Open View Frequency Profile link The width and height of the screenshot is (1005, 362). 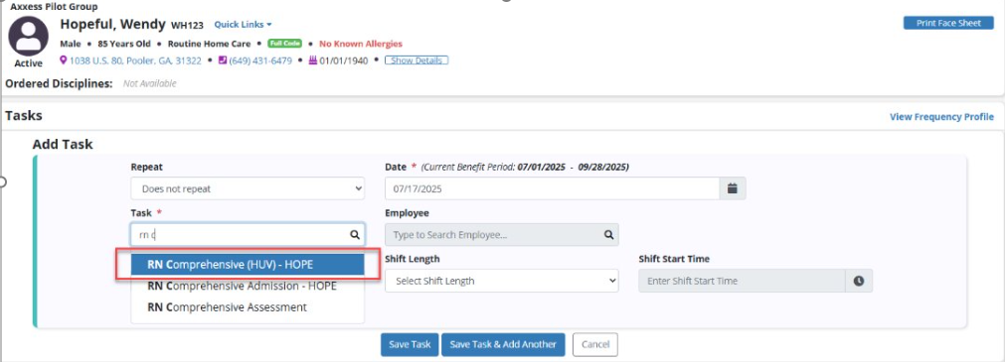tap(941, 117)
